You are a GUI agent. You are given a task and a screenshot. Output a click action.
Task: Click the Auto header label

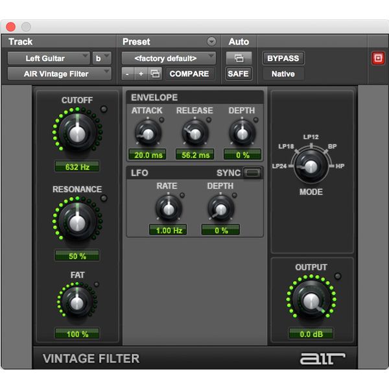click(x=239, y=41)
